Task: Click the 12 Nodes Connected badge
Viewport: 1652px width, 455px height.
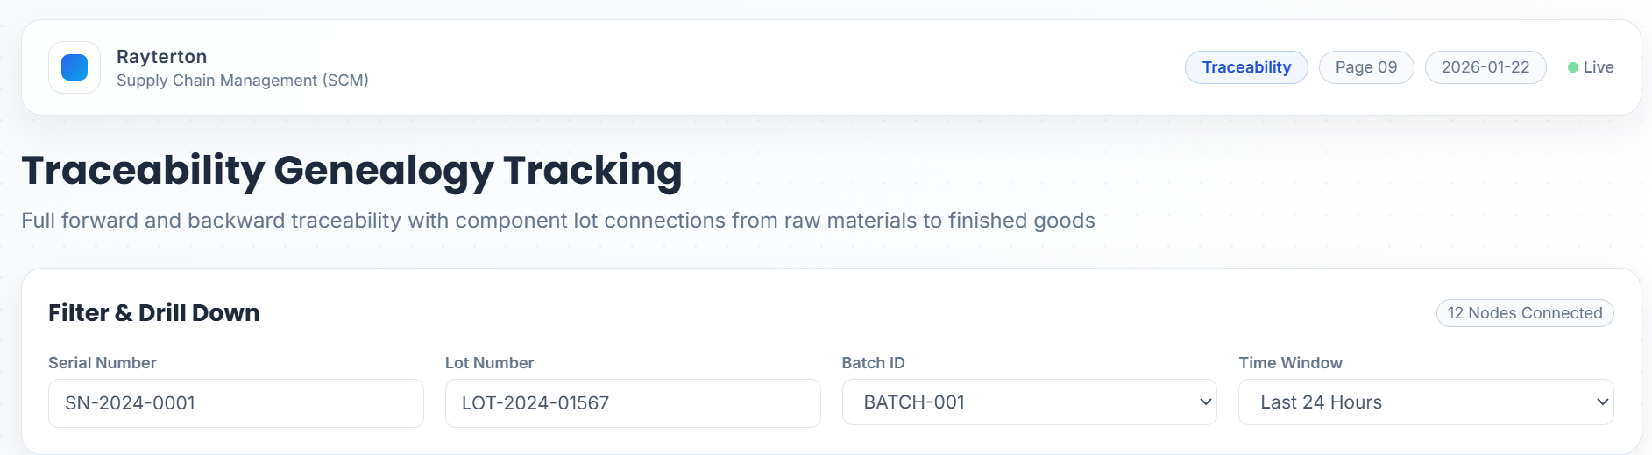Action: [1524, 313]
